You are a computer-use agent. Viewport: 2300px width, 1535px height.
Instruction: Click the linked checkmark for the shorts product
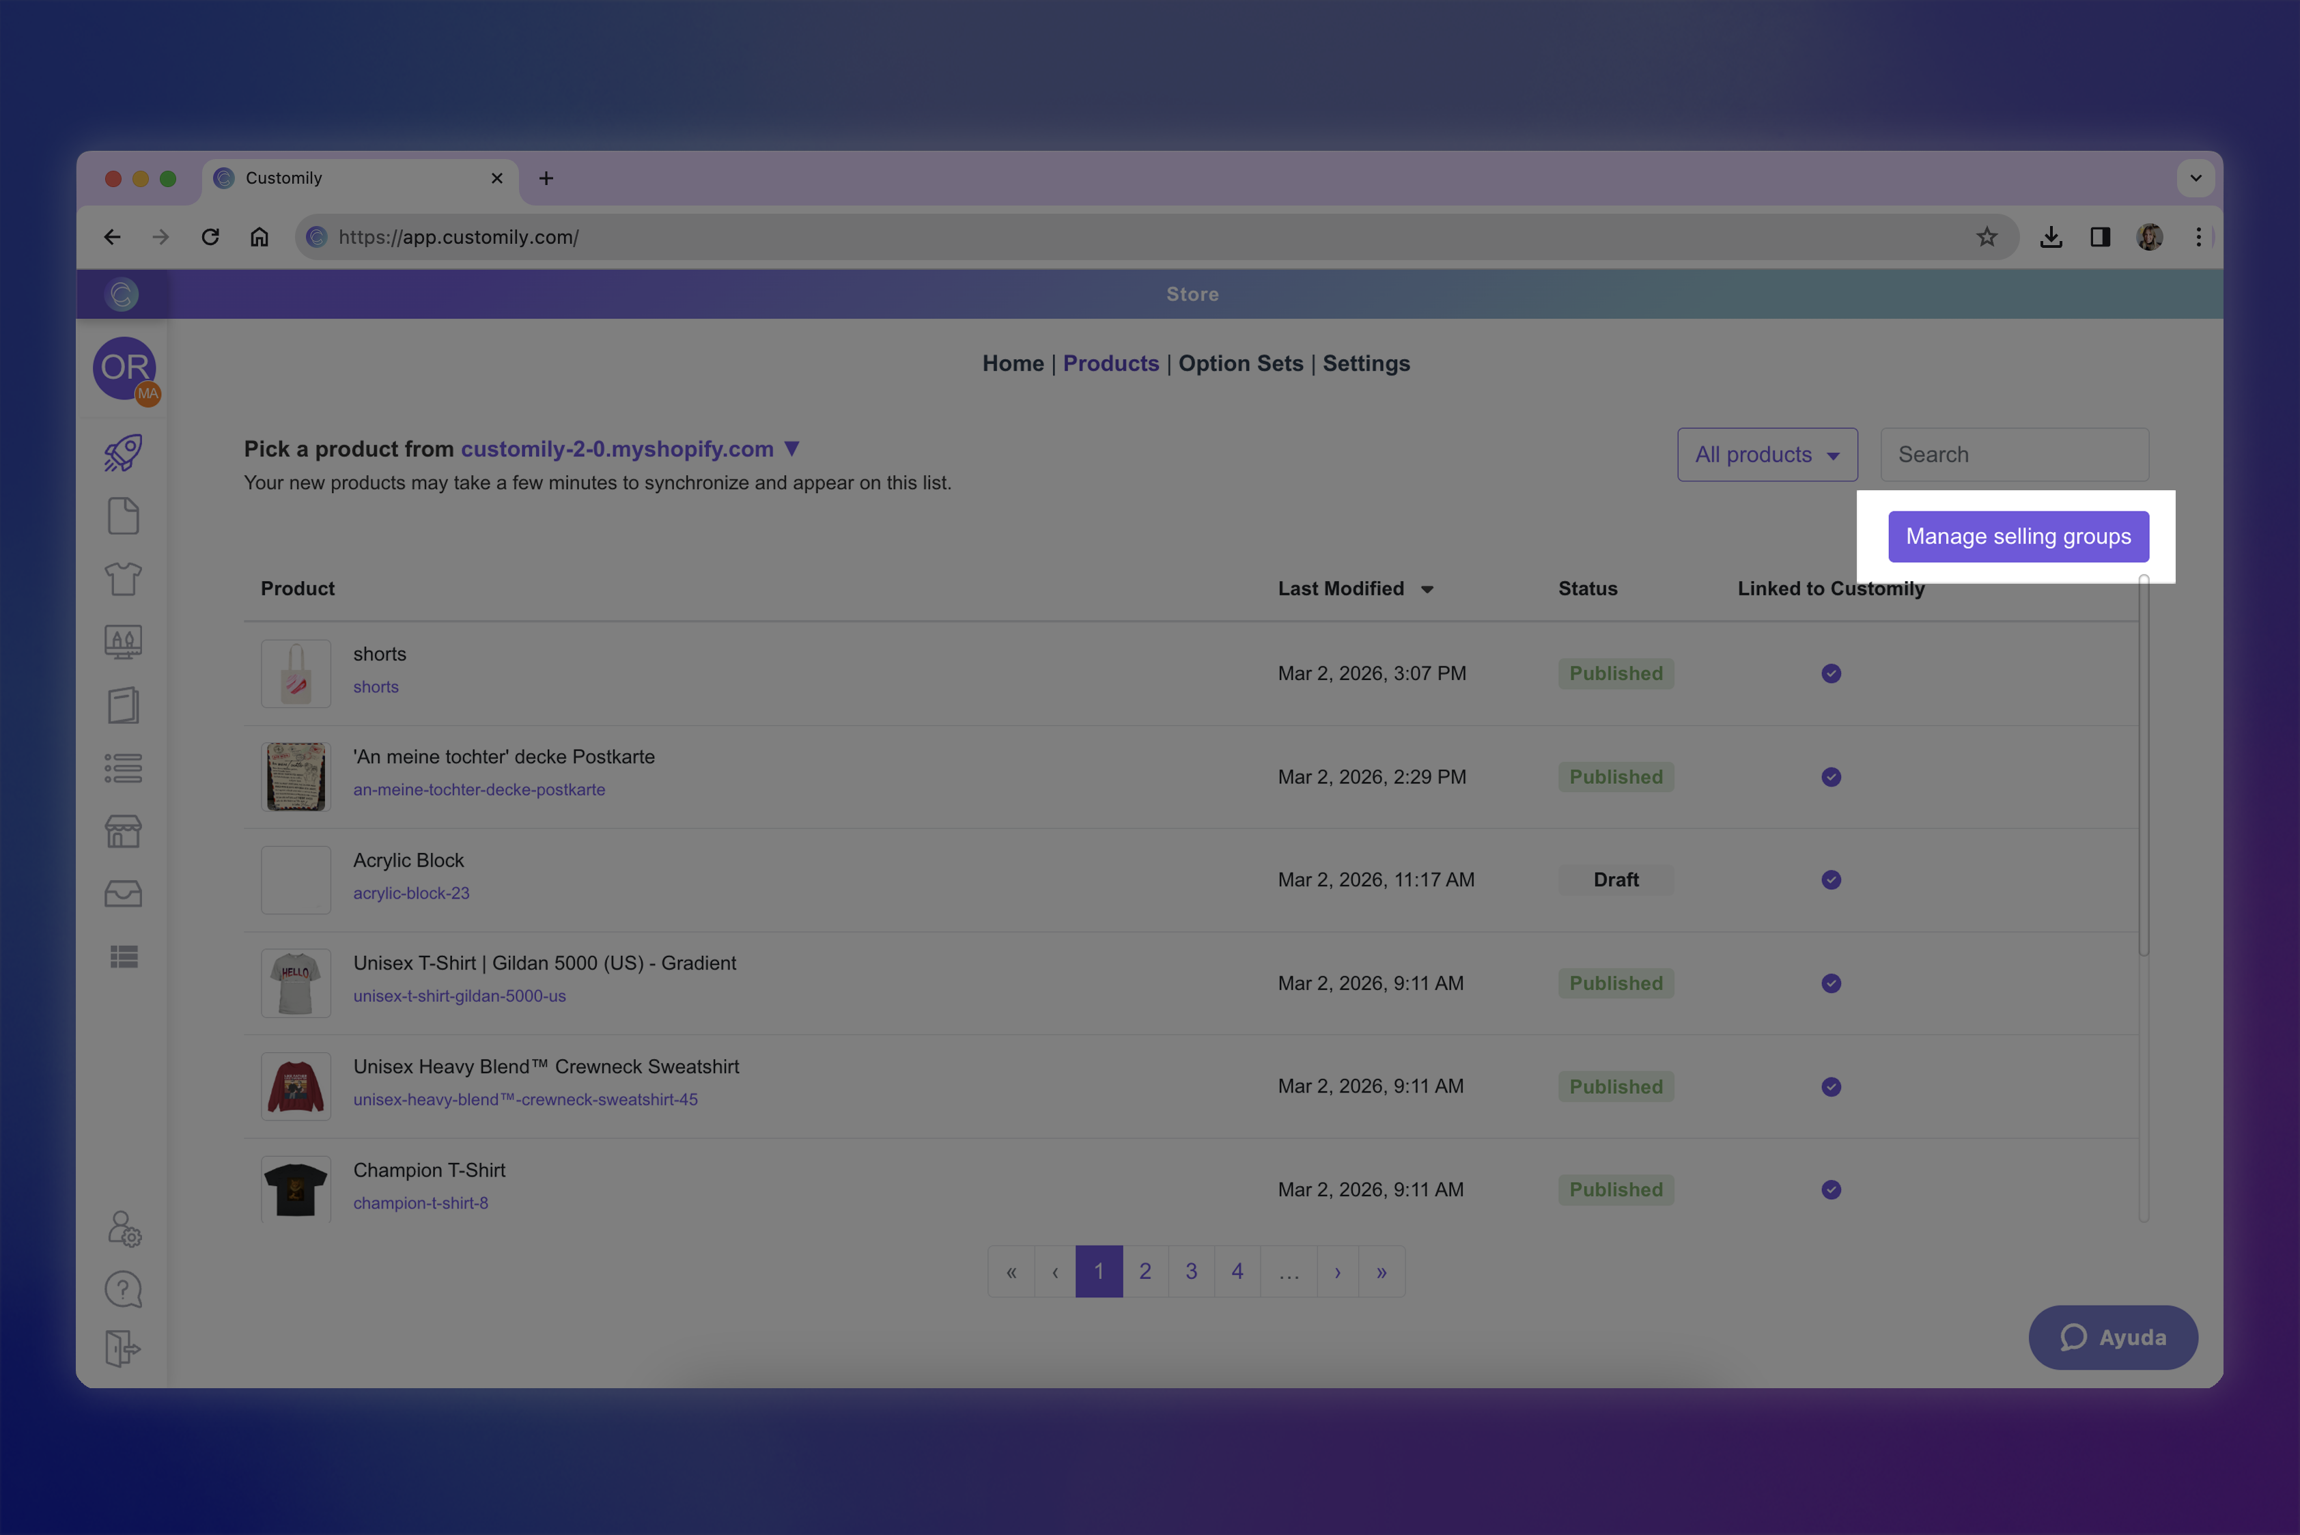pyautogui.click(x=1831, y=673)
